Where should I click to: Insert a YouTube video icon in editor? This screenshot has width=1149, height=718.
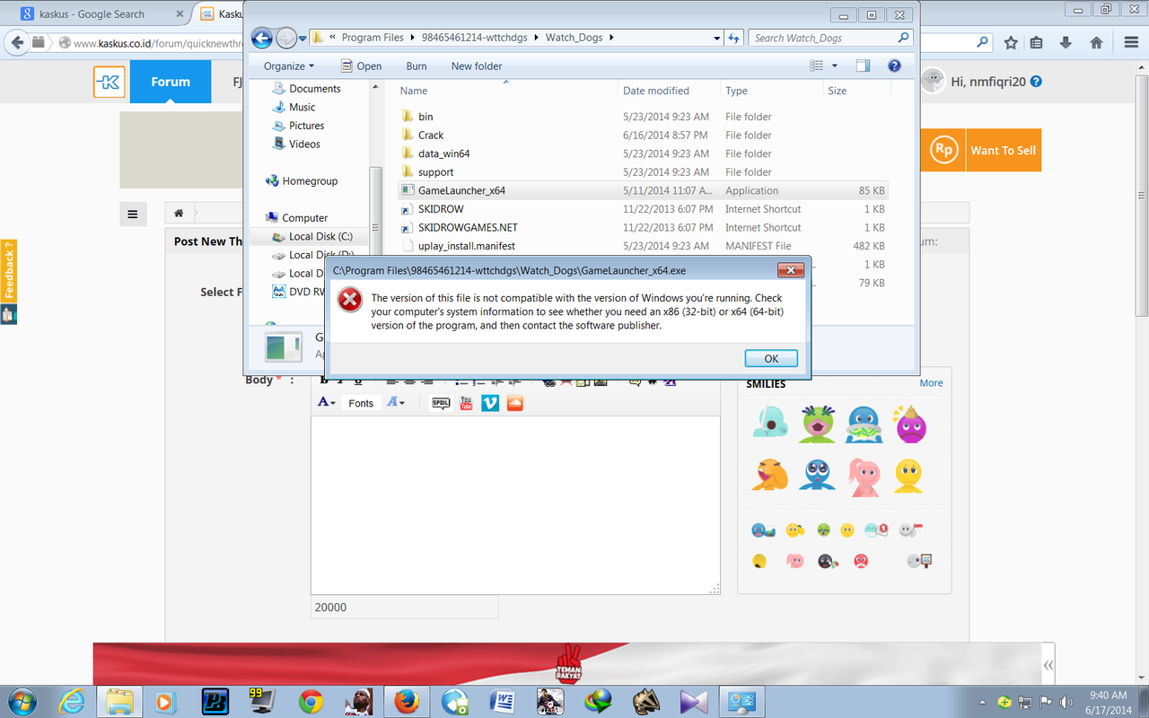tap(466, 403)
